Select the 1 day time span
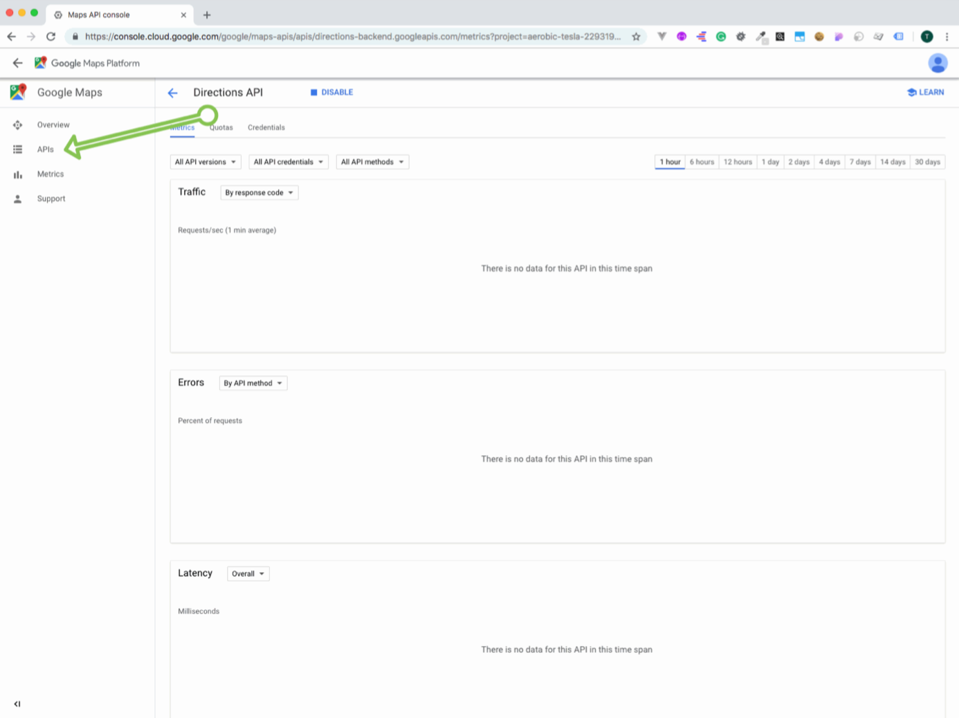The image size is (959, 718). point(770,162)
